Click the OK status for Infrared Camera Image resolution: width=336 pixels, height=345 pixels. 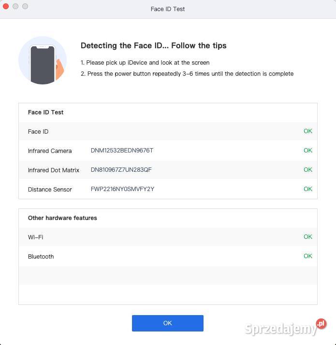[307, 151]
